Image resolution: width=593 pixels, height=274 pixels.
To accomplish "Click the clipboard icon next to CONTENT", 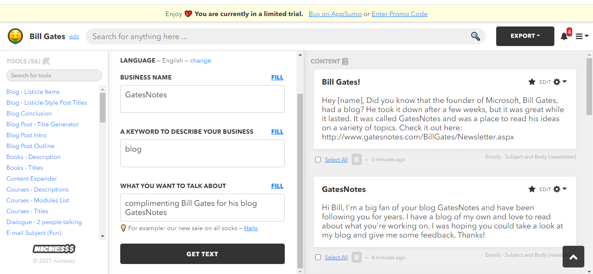I will click(x=345, y=61).
